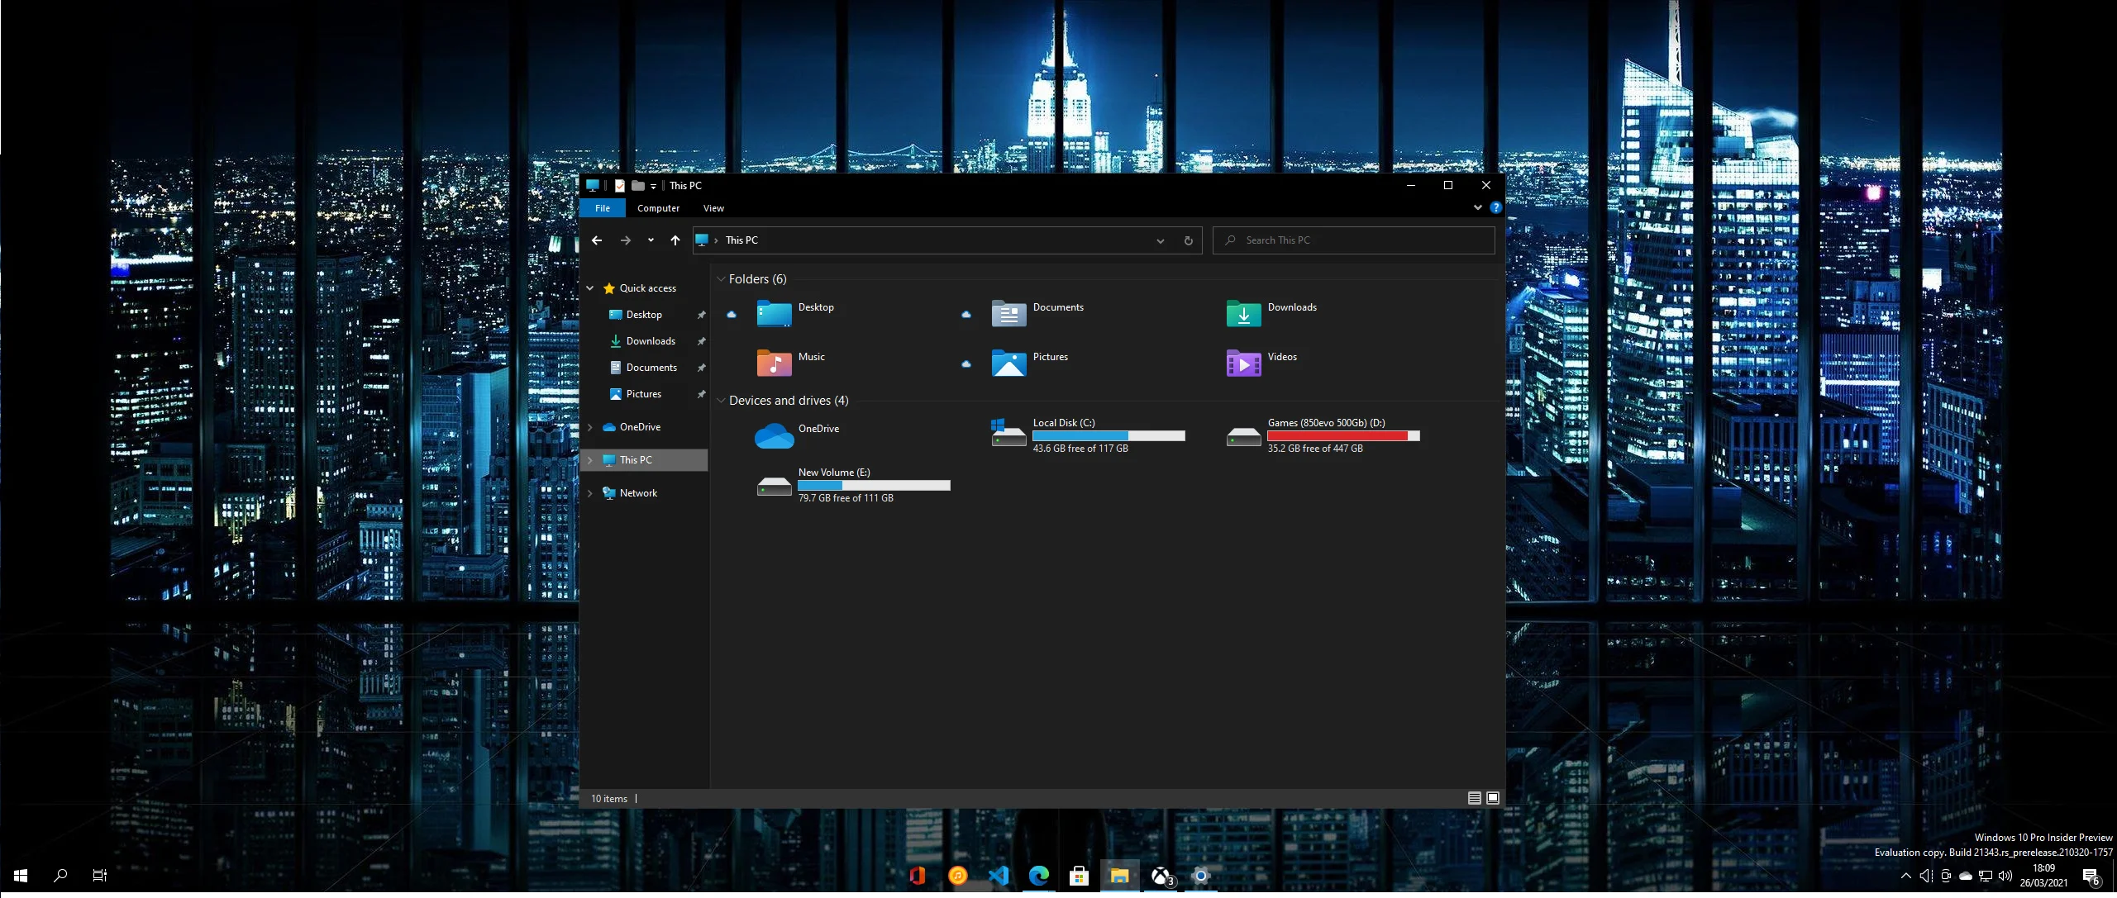Click the New folder quick access toolbar icon
Image resolution: width=2117 pixels, height=898 pixels.
tap(637, 186)
